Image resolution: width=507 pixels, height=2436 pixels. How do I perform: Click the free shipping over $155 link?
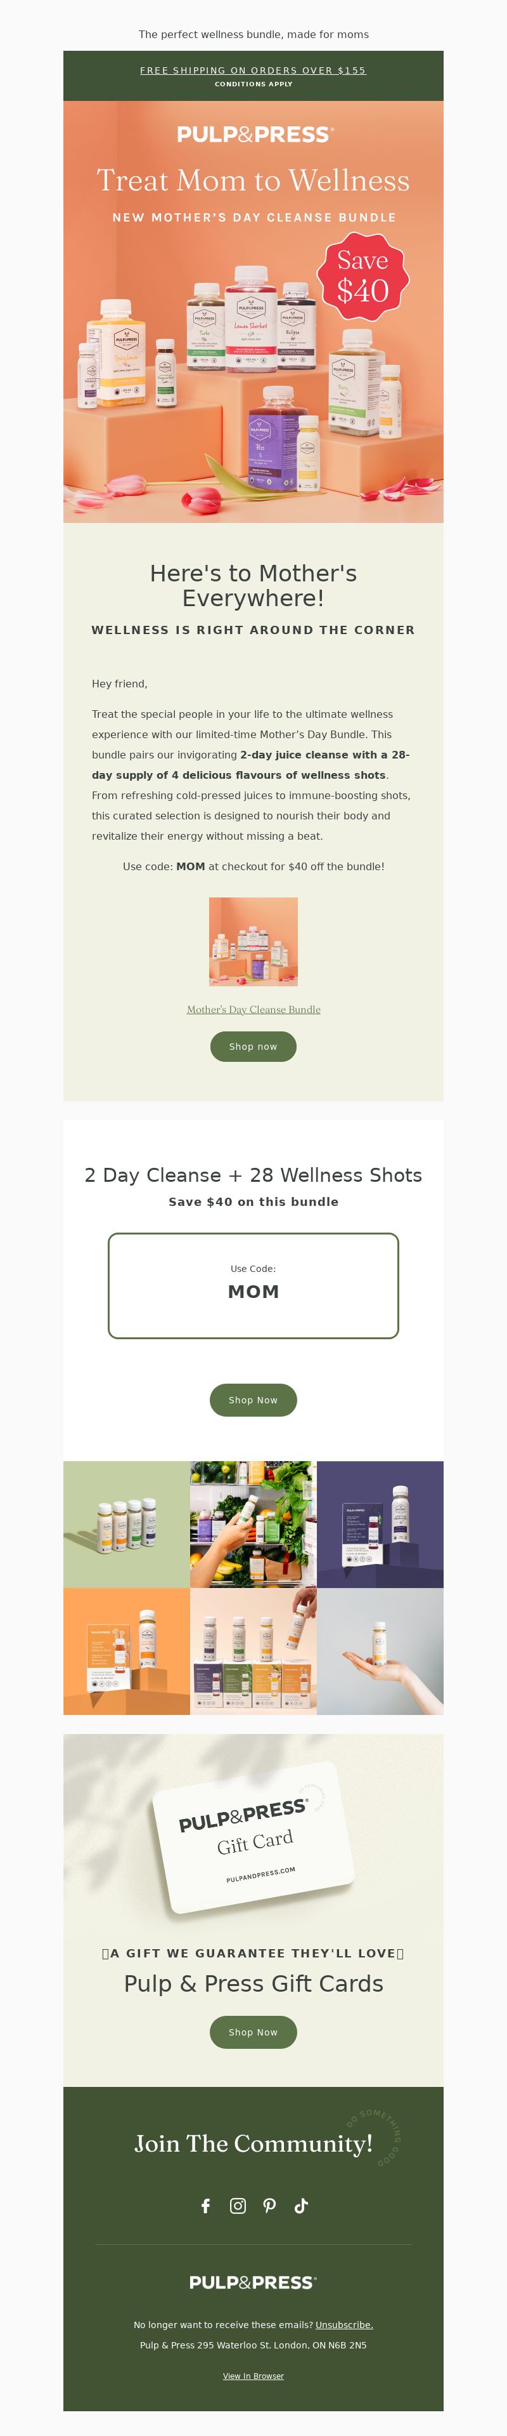pos(253,70)
